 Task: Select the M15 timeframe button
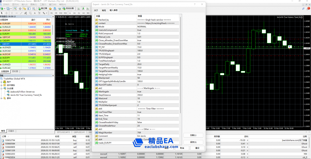point(61,13)
